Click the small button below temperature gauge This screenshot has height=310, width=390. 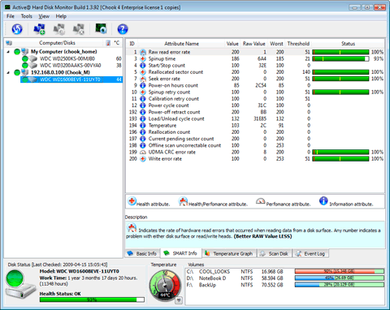coord(179,300)
